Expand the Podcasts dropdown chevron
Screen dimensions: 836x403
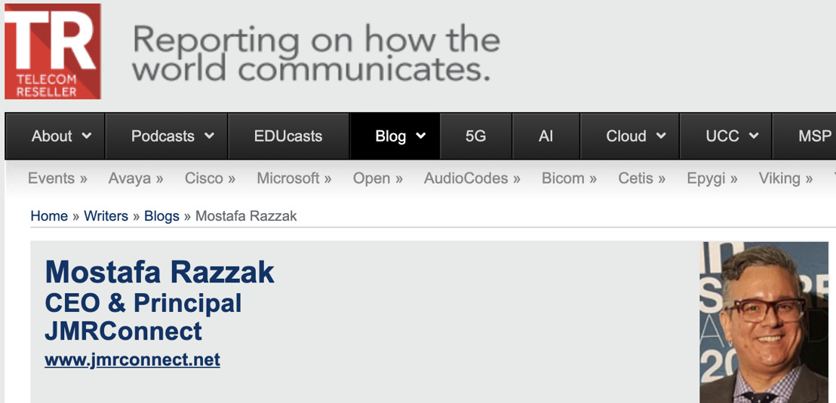pos(210,136)
